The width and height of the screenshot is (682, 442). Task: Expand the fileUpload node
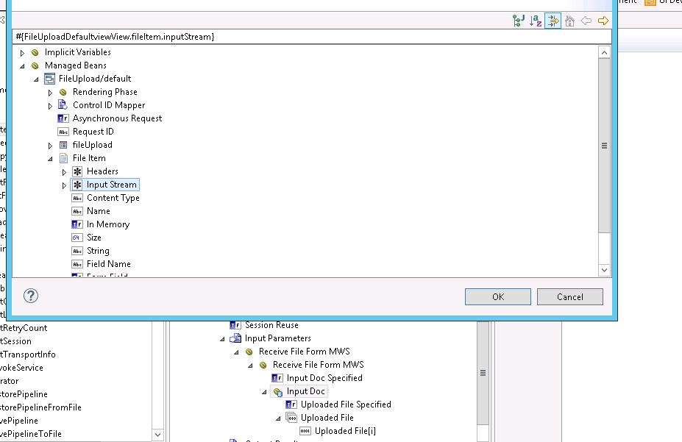(x=50, y=146)
